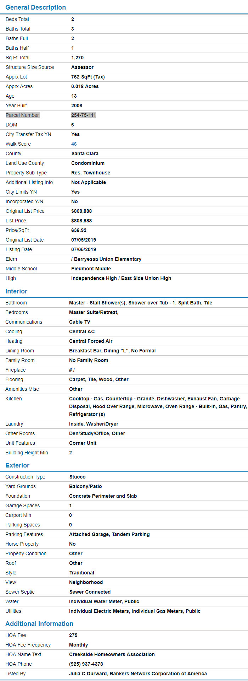This screenshot has width=248, height=681.
Task: Click the Foundation value Concrete Perimeter and Slab
Action: (x=103, y=496)
